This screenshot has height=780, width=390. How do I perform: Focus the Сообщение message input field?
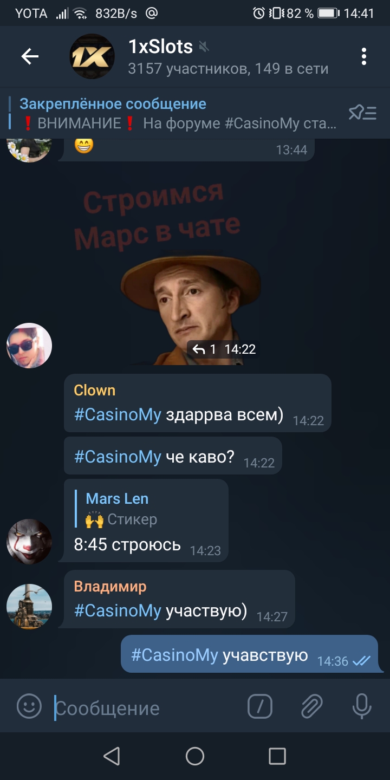146,708
